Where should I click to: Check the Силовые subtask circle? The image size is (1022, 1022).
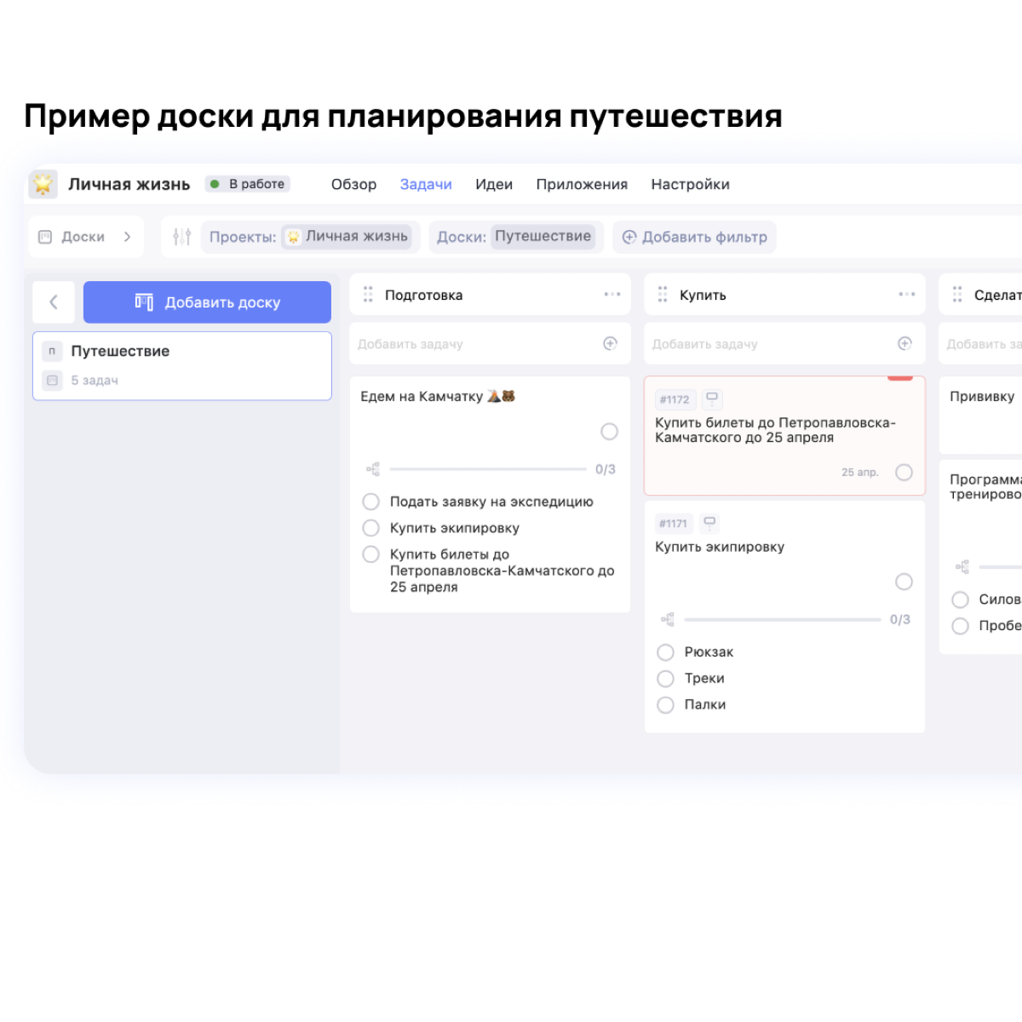pyautogui.click(x=961, y=600)
